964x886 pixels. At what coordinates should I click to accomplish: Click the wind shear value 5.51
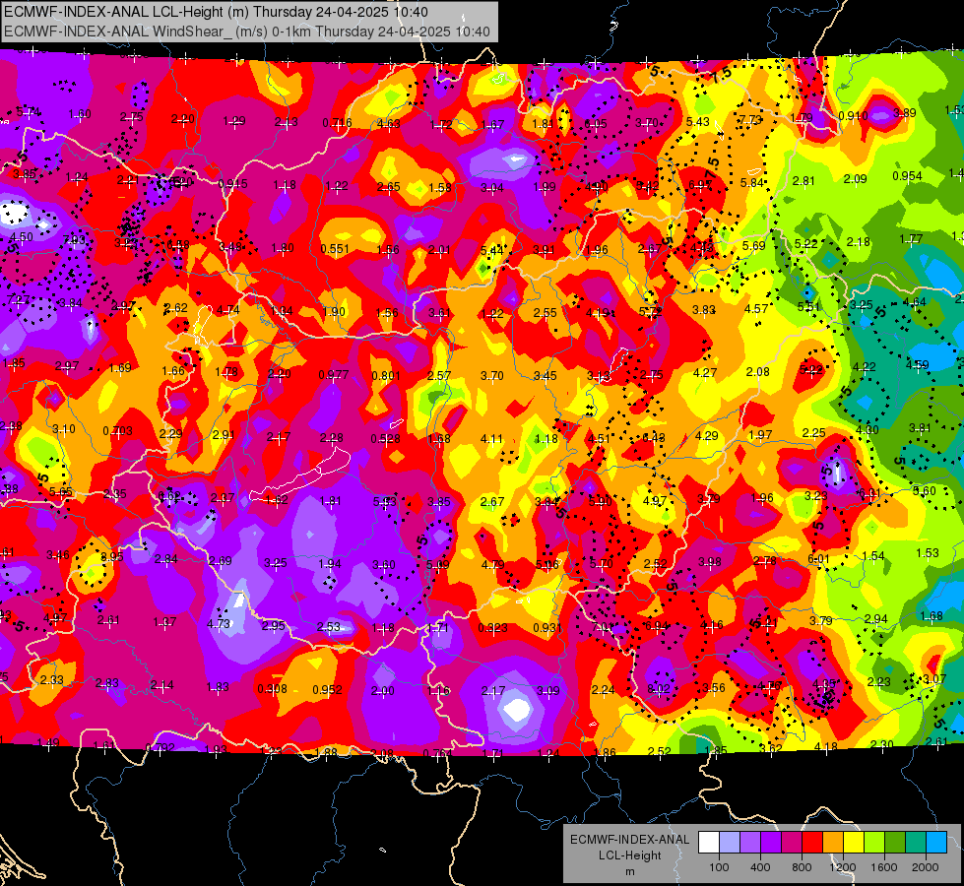[x=809, y=307]
